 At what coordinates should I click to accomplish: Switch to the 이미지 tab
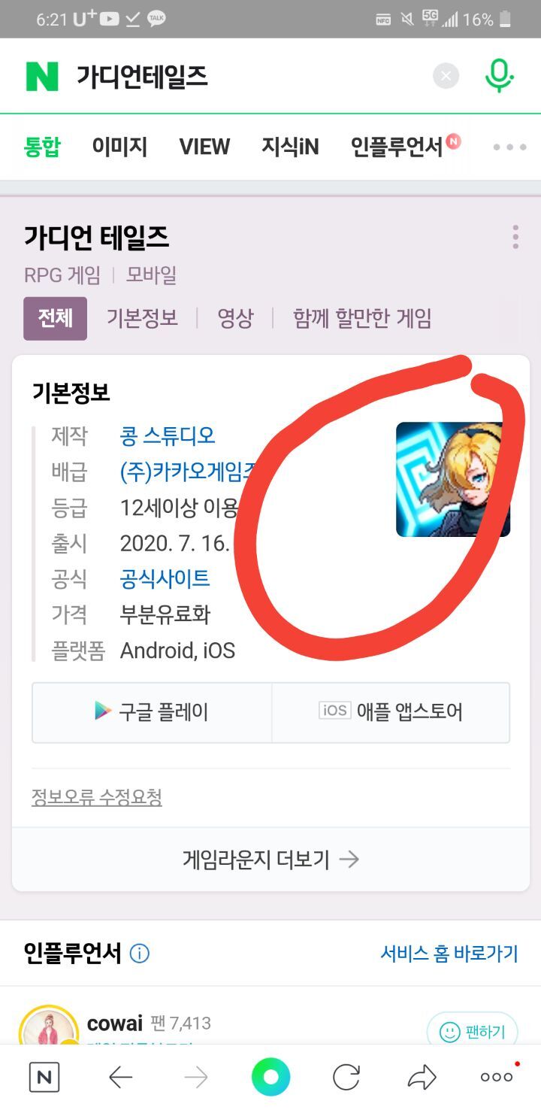[119, 147]
